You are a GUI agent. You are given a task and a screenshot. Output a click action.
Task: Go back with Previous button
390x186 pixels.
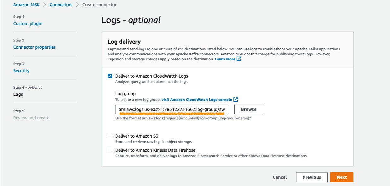pyautogui.click(x=312, y=177)
